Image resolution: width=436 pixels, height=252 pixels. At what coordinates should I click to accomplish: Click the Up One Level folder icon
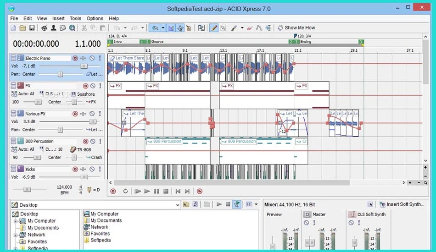click(x=186, y=204)
